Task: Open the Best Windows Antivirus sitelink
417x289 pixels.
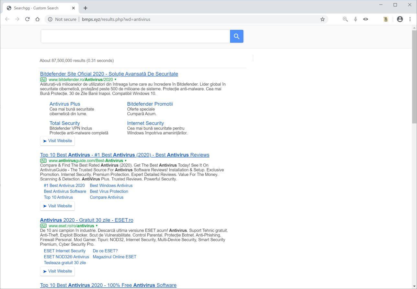Action: pos(111,186)
